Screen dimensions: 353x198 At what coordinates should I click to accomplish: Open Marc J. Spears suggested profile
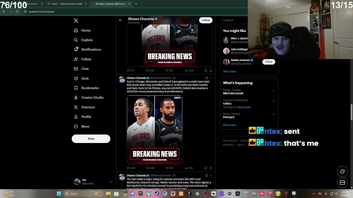pyautogui.click(x=235, y=40)
